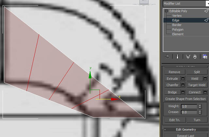Open Extrude settings box icon
Screen dimensions: 209x137
click(183, 79)
